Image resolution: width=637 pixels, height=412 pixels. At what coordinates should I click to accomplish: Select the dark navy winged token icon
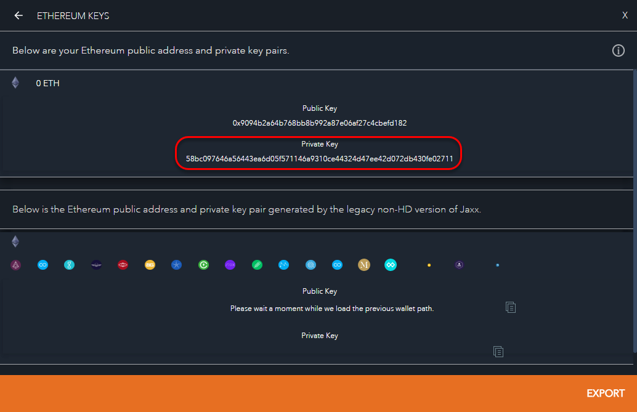tap(96, 265)
